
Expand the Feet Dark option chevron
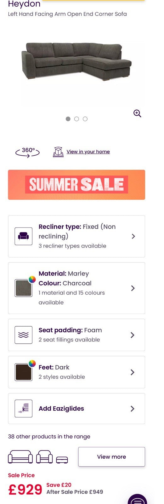click(133, 372)
